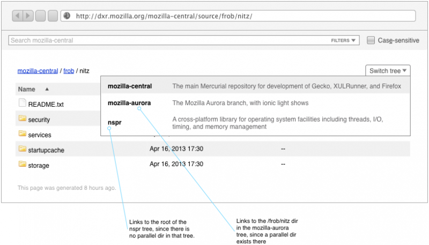Click the globe icon in the address bar
This screenshot has width=429, height=245.
click(67, 16)
